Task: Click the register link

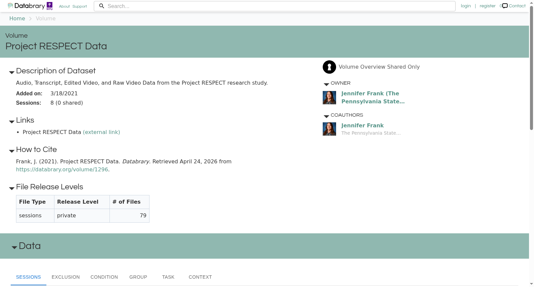Action: 488,6
